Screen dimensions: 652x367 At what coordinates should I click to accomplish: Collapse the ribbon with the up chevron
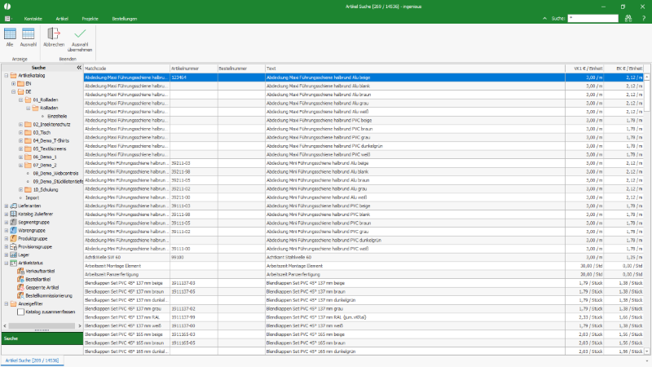544,18
